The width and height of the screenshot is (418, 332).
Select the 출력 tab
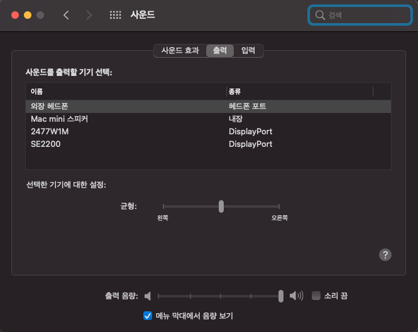coord(220,51)
